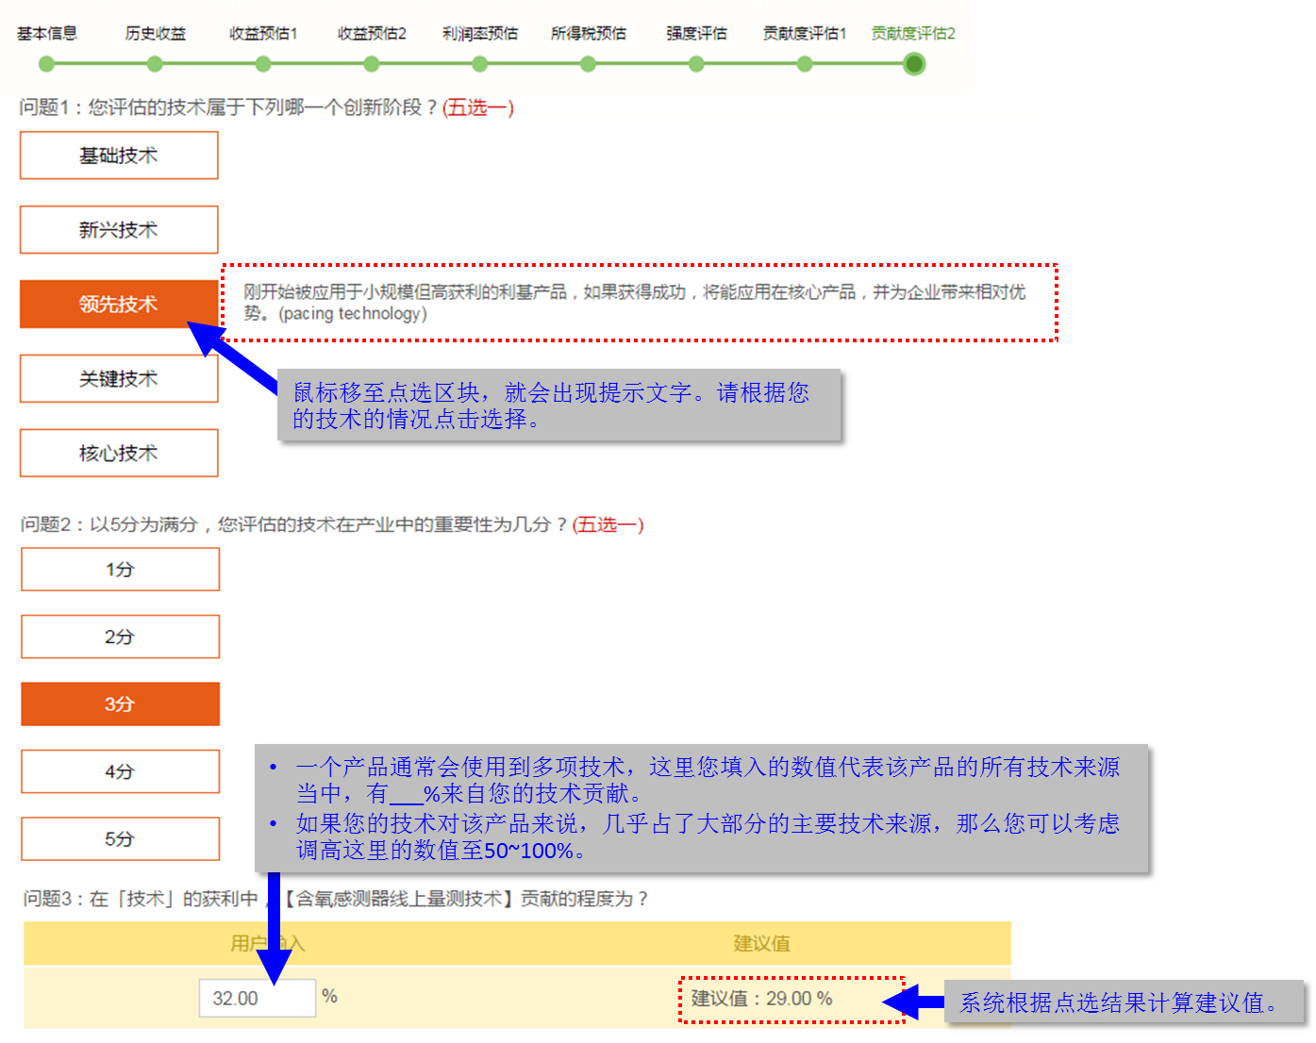Switch to the 收益预估2 step
1316x1043 pixels.
[372, 33]
